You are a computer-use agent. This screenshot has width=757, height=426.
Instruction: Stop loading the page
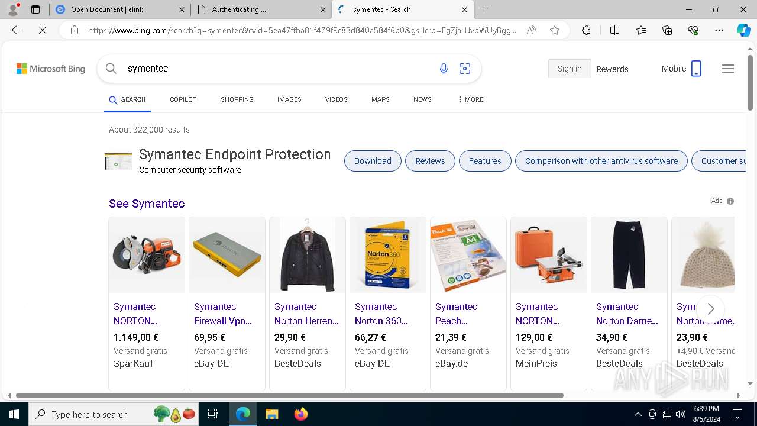(x=43, y=30)
